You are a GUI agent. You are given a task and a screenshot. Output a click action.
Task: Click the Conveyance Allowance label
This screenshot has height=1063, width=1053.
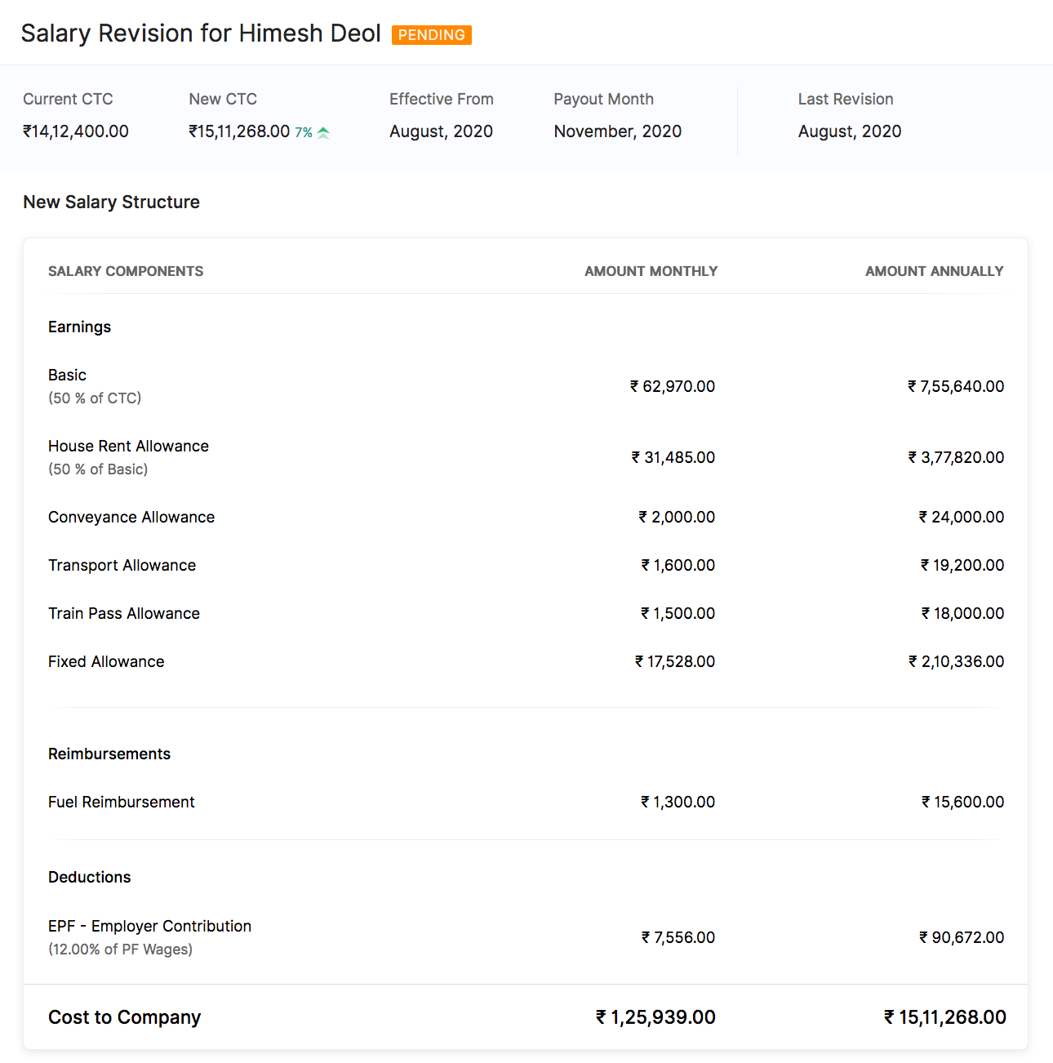pos(131,517)
